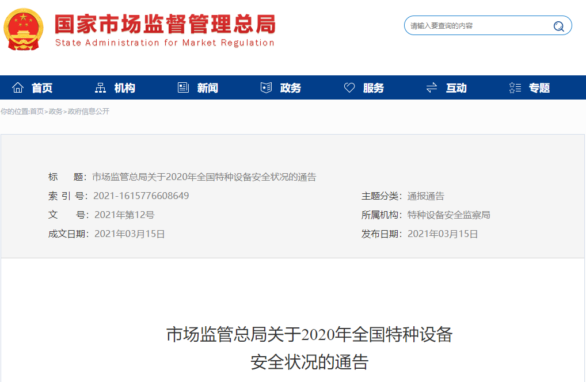586x382 pixels.
Task: Click the heart icon beside 服务
Action: [x=349, y=88]
